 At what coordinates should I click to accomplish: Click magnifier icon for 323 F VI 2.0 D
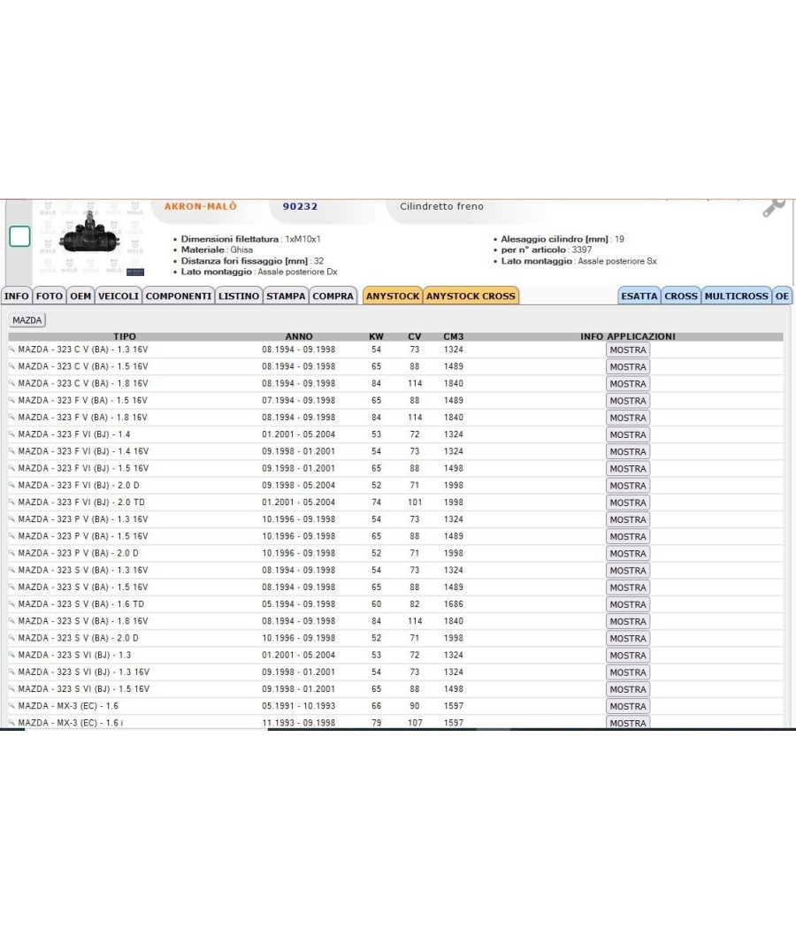point(11,485)
